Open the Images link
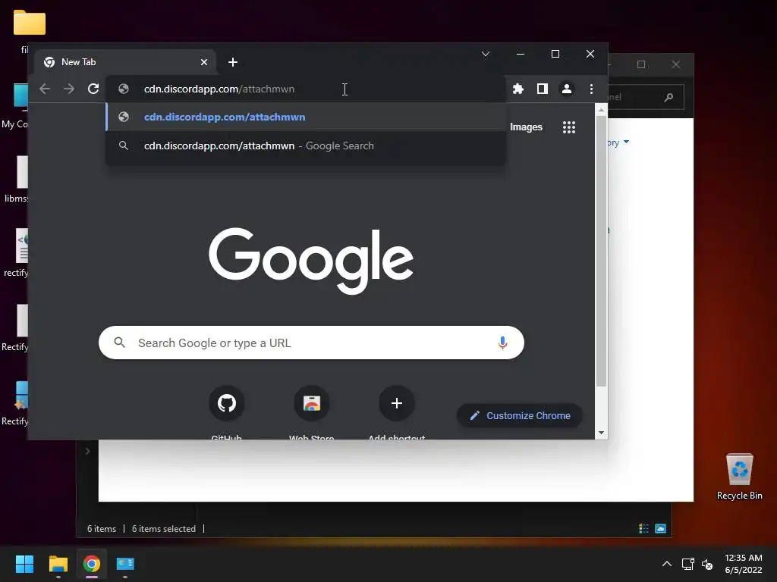 tap(526, 127)
